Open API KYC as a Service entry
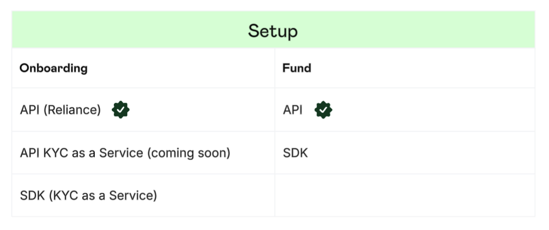The width and height of the screenshot is (549, 230). point(125,153)
